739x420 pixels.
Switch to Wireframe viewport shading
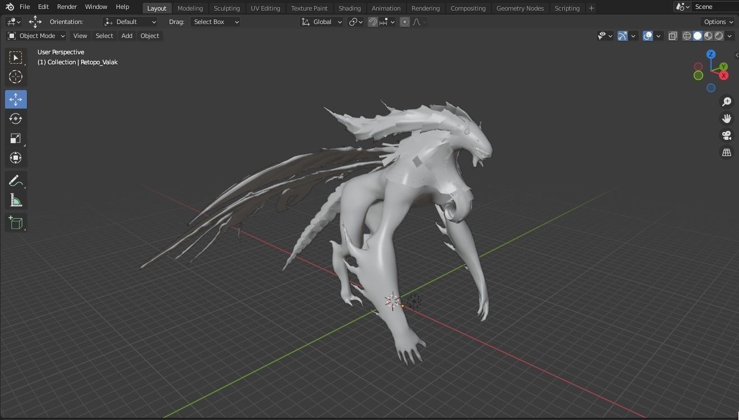(x=687, y=36)
